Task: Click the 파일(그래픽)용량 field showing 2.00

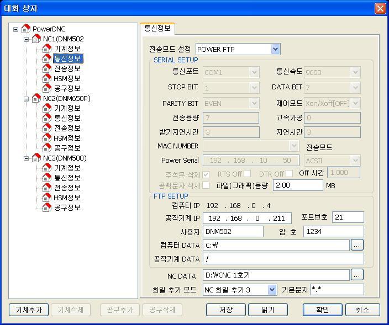Action: (298, 185)
